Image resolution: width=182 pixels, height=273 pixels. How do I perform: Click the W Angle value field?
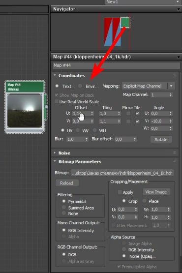click(x=160, y=128)
